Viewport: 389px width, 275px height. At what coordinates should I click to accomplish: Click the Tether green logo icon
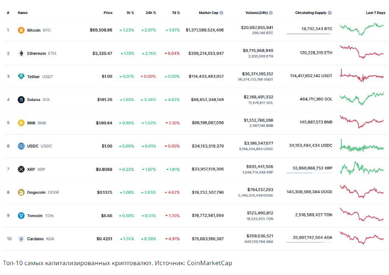[x=21, y=77]
